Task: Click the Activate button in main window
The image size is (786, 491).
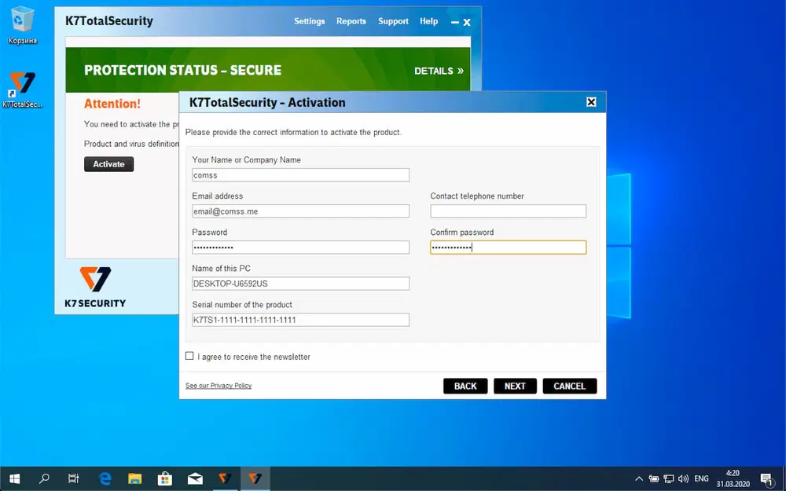Action: tap(108, 164)
